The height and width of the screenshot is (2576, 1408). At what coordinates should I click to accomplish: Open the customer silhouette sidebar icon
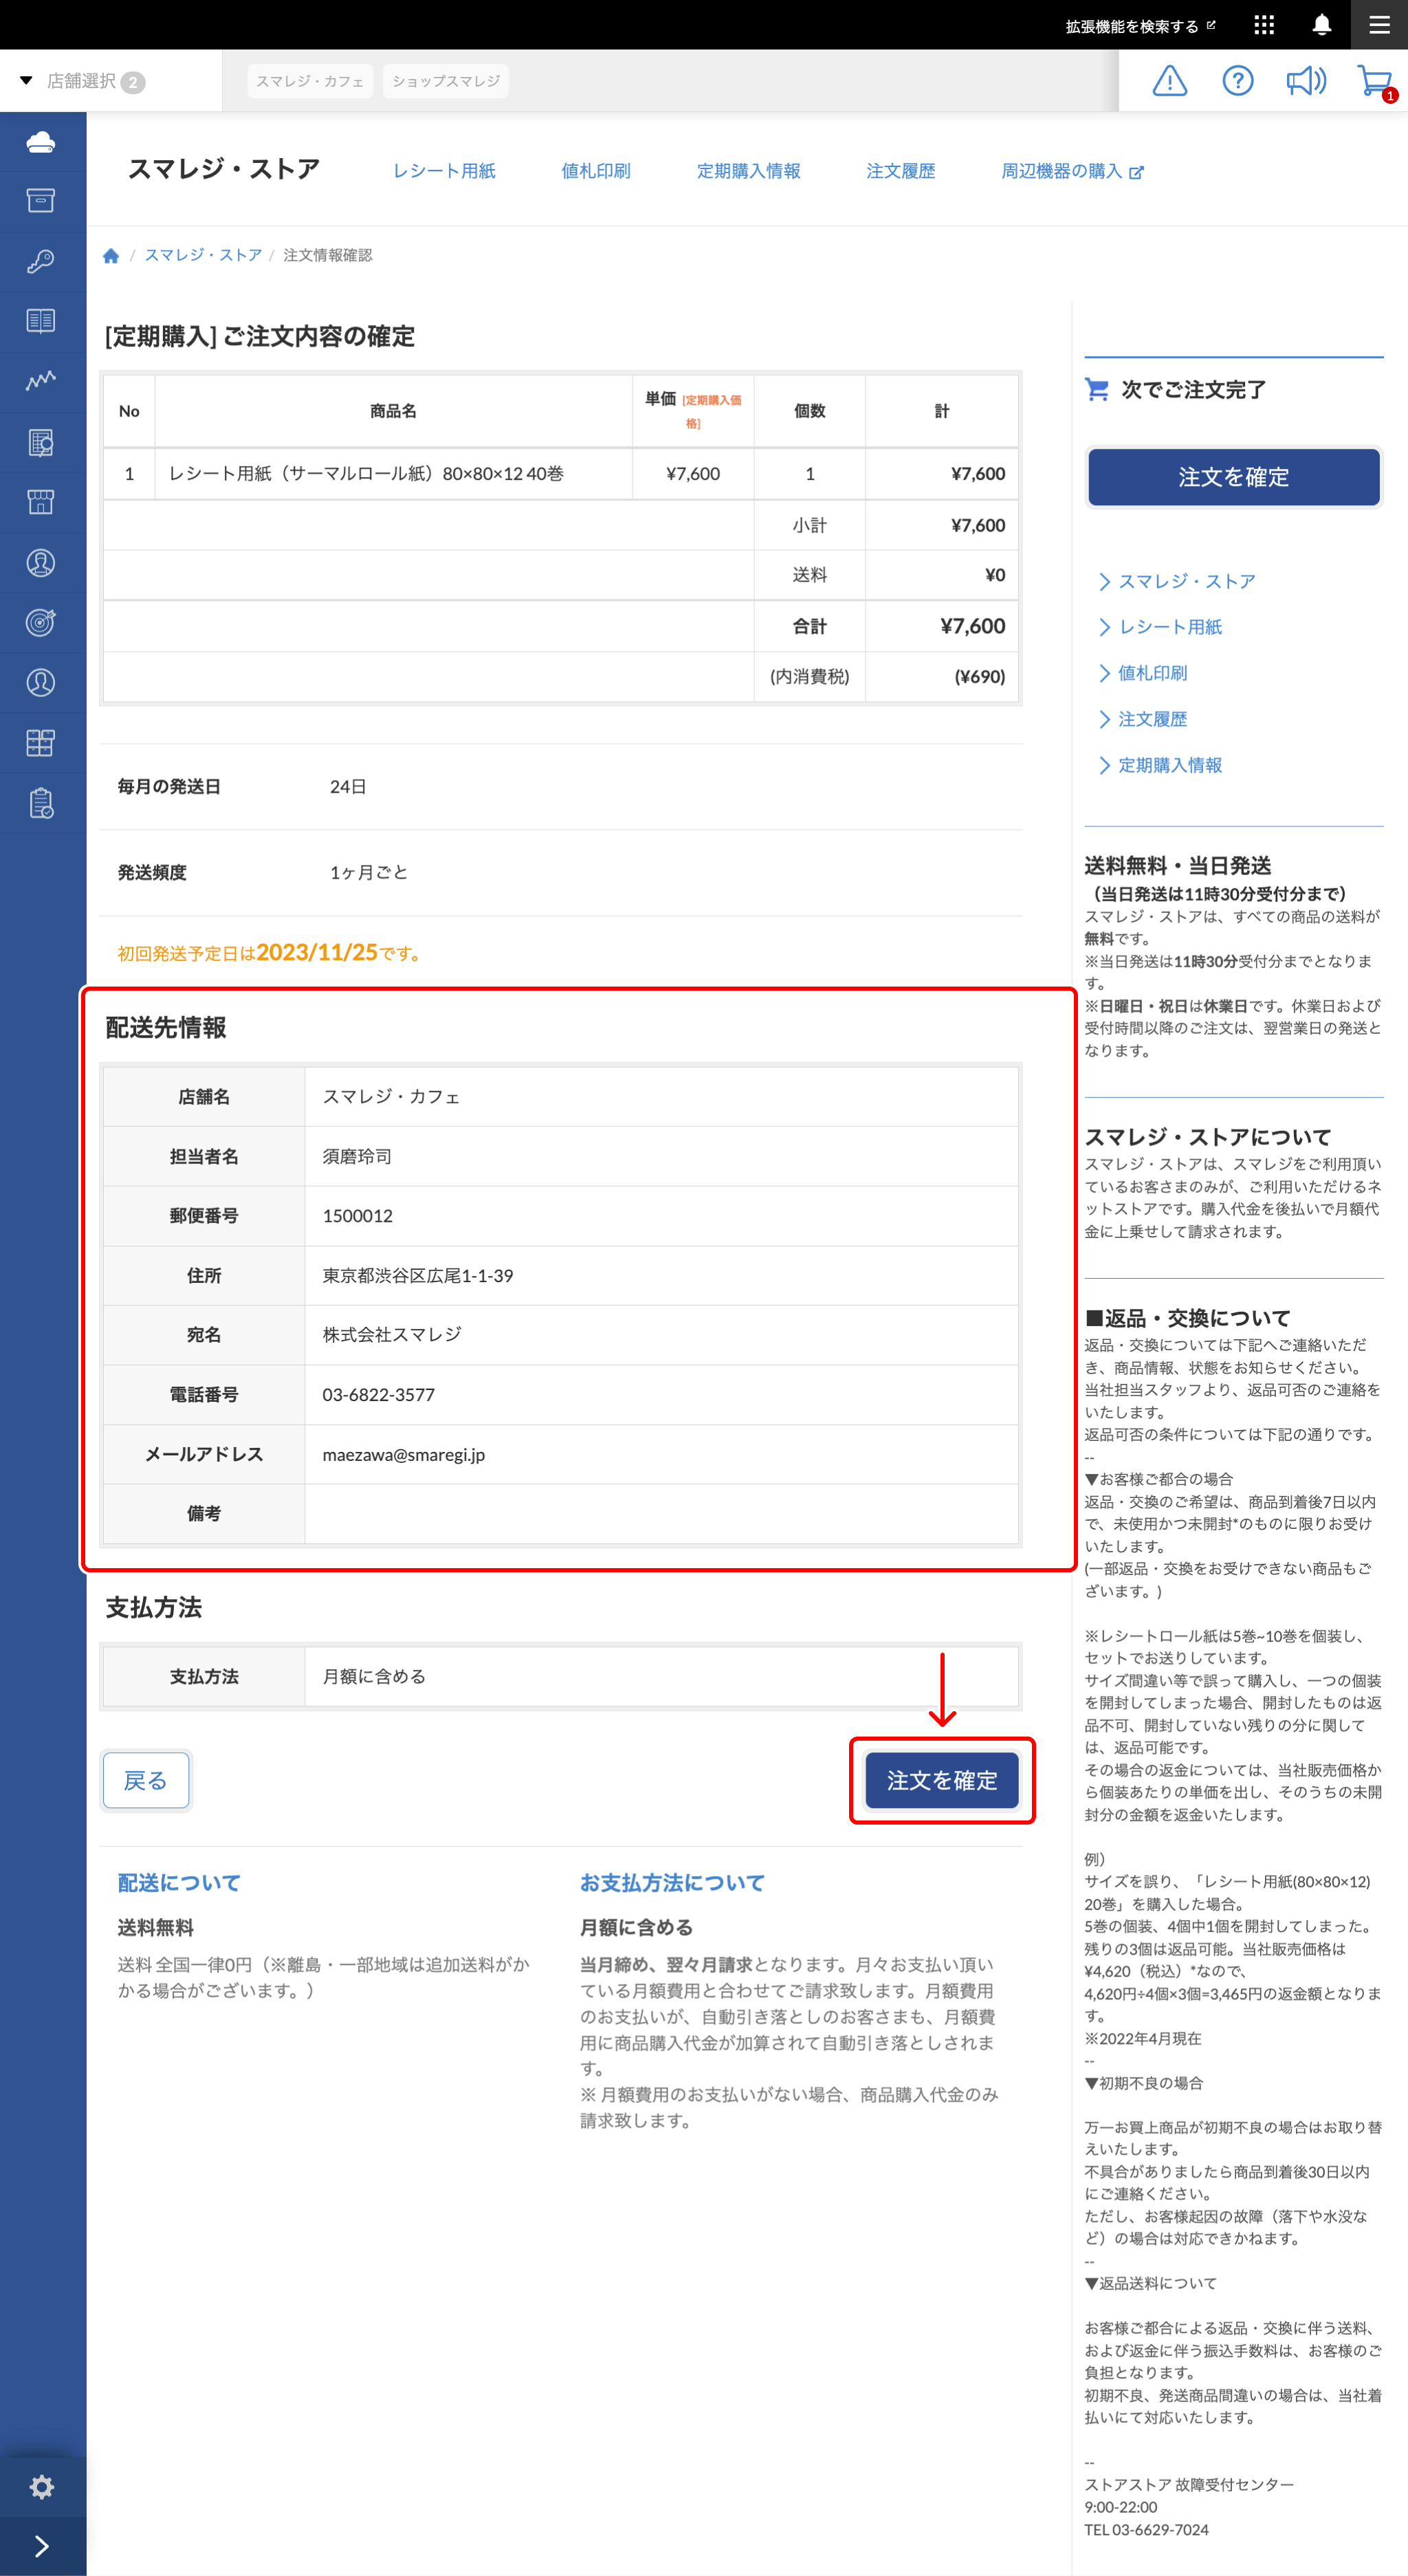41,683
